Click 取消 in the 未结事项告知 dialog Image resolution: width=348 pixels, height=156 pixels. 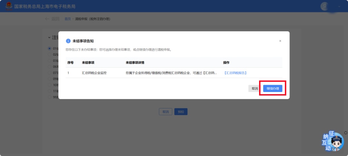255,88
